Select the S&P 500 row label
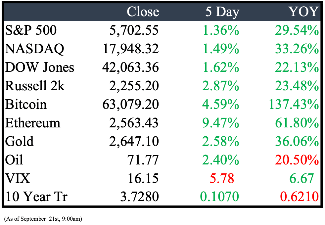 coord(31,30)
